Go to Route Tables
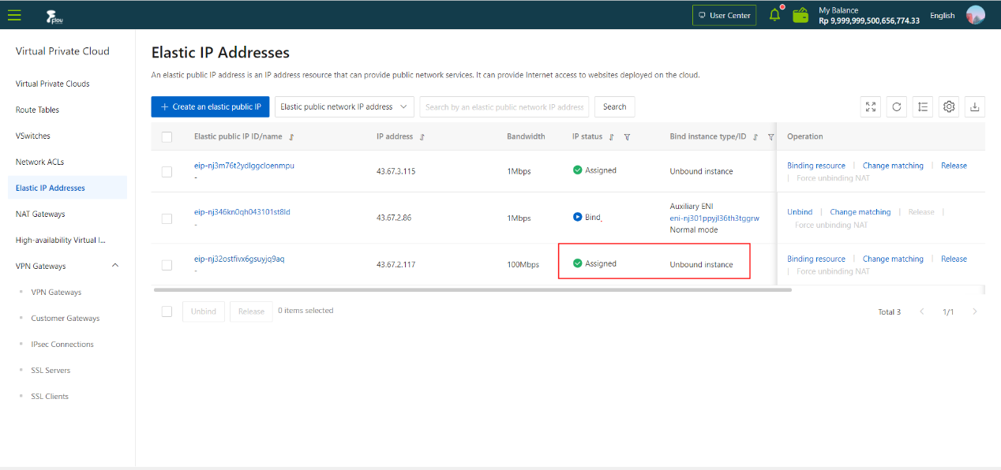Viewport: 1001px width, 470px height. pos(37,110)
